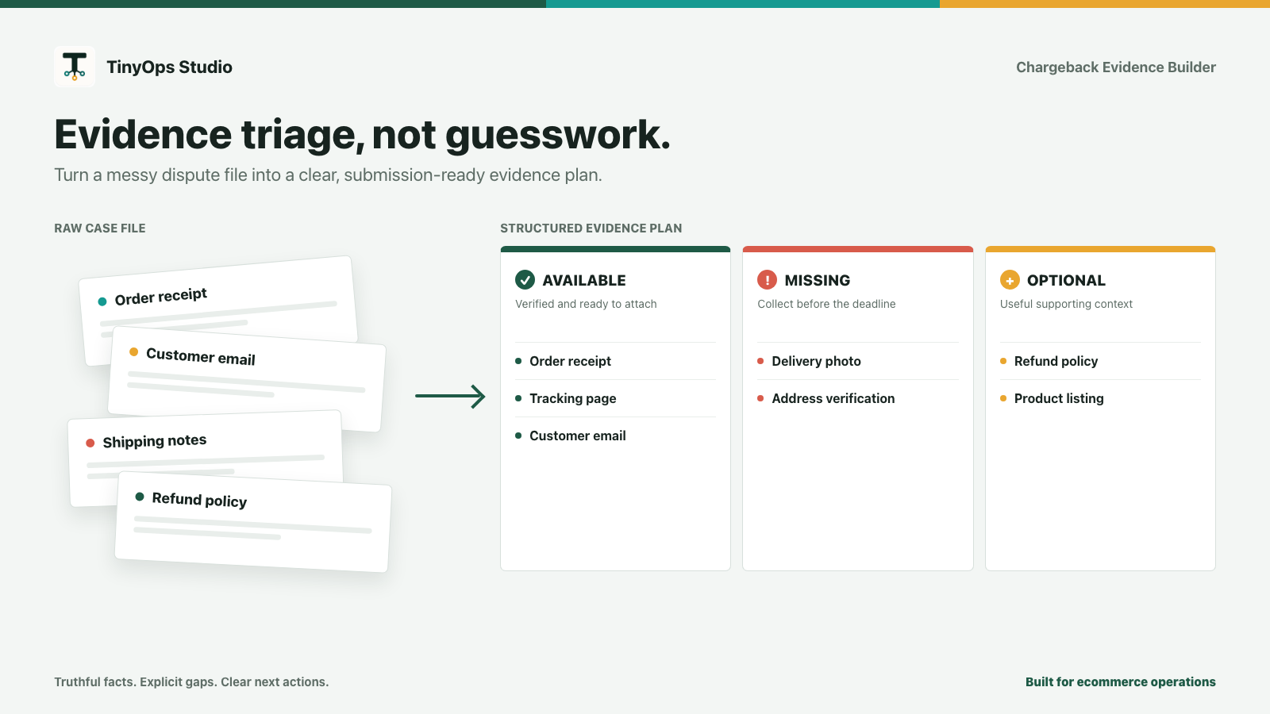This screenshot has width=1270, height=714.
Task: Select Delivery photo in Missing list
Action: [858, 361]
